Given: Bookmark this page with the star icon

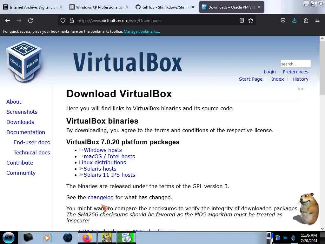Looking at the screenshot, I should click(x=251, y=21).
